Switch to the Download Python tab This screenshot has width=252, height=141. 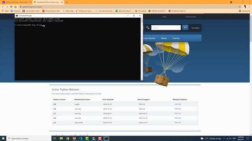click(48, 2)
